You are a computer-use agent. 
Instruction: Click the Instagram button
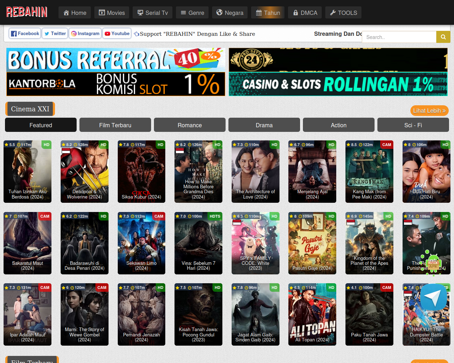[85, 34]
